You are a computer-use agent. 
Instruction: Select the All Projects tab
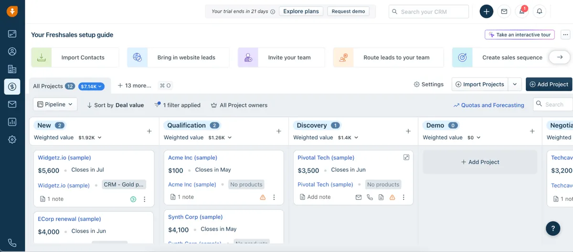48,86
